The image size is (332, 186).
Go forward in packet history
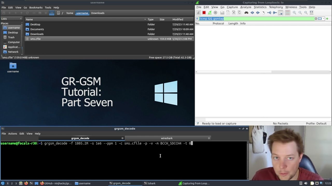click(258, 13)
